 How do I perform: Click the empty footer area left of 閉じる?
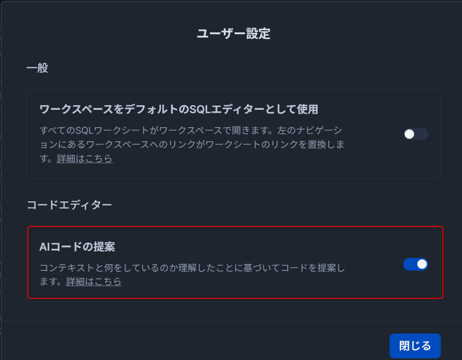pyautogui.click(x=188, y=346)
